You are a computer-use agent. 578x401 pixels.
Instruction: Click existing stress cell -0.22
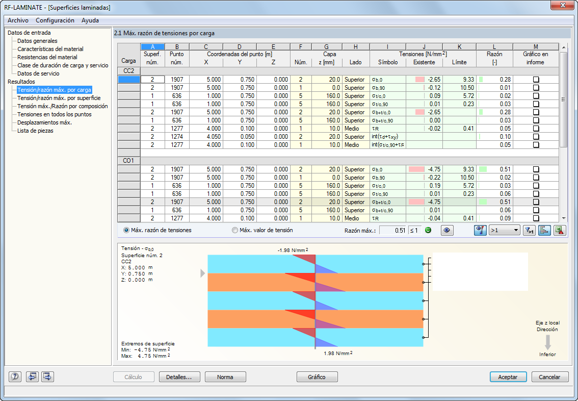[x=424, y=178]
